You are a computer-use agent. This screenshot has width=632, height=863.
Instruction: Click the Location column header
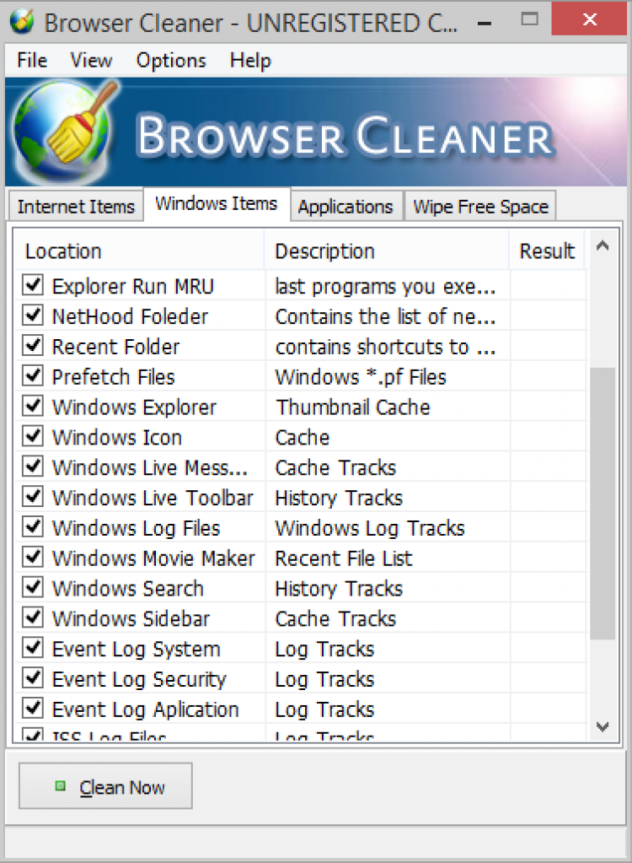pyautogui.click(x=139, y=251)
